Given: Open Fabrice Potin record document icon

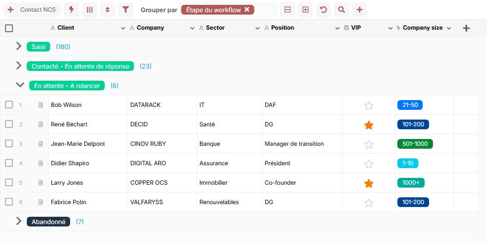Looking at the screenshot, I should tap(41, 202).
